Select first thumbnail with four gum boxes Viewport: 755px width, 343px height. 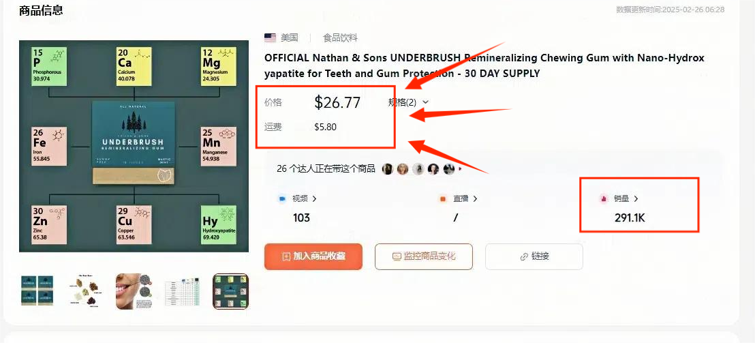[37, 291]
